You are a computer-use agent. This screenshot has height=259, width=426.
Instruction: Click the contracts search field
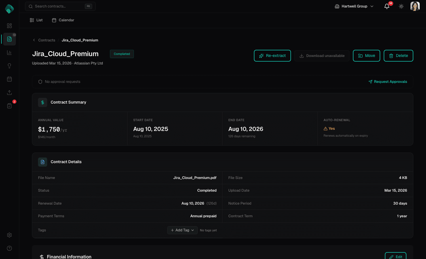pos(60,6)
